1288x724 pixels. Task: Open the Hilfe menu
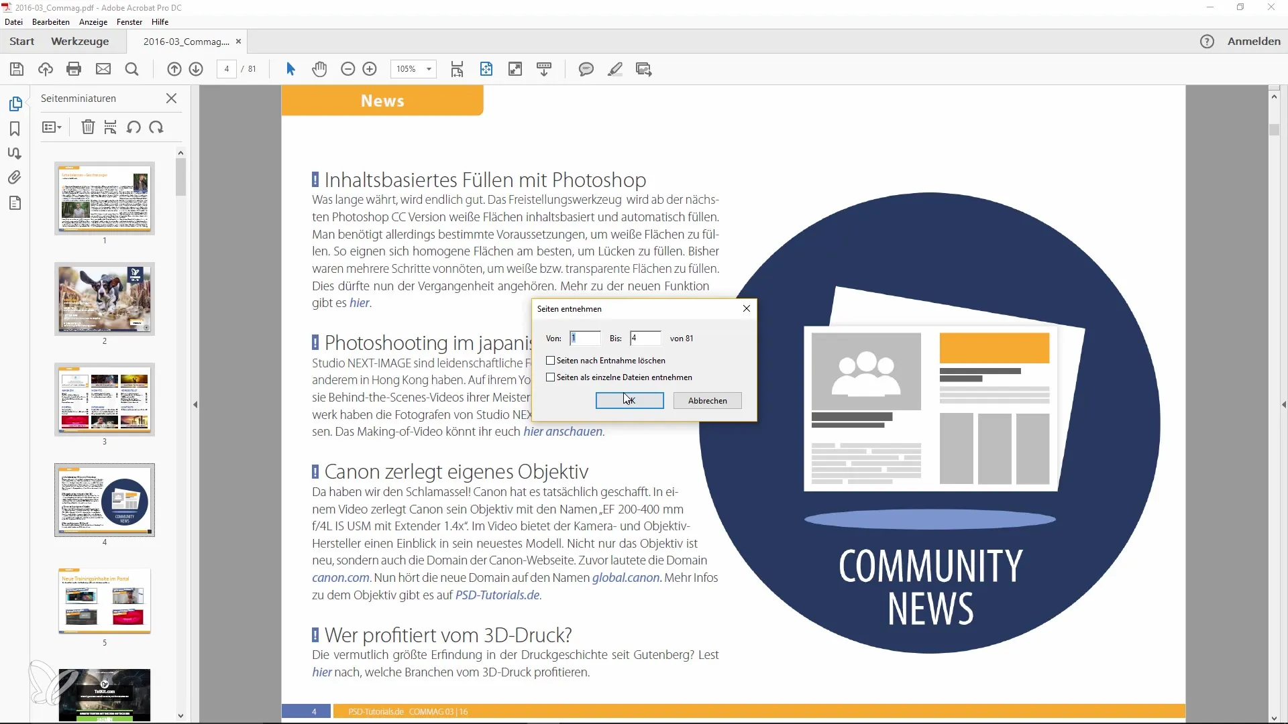point(160,22)
